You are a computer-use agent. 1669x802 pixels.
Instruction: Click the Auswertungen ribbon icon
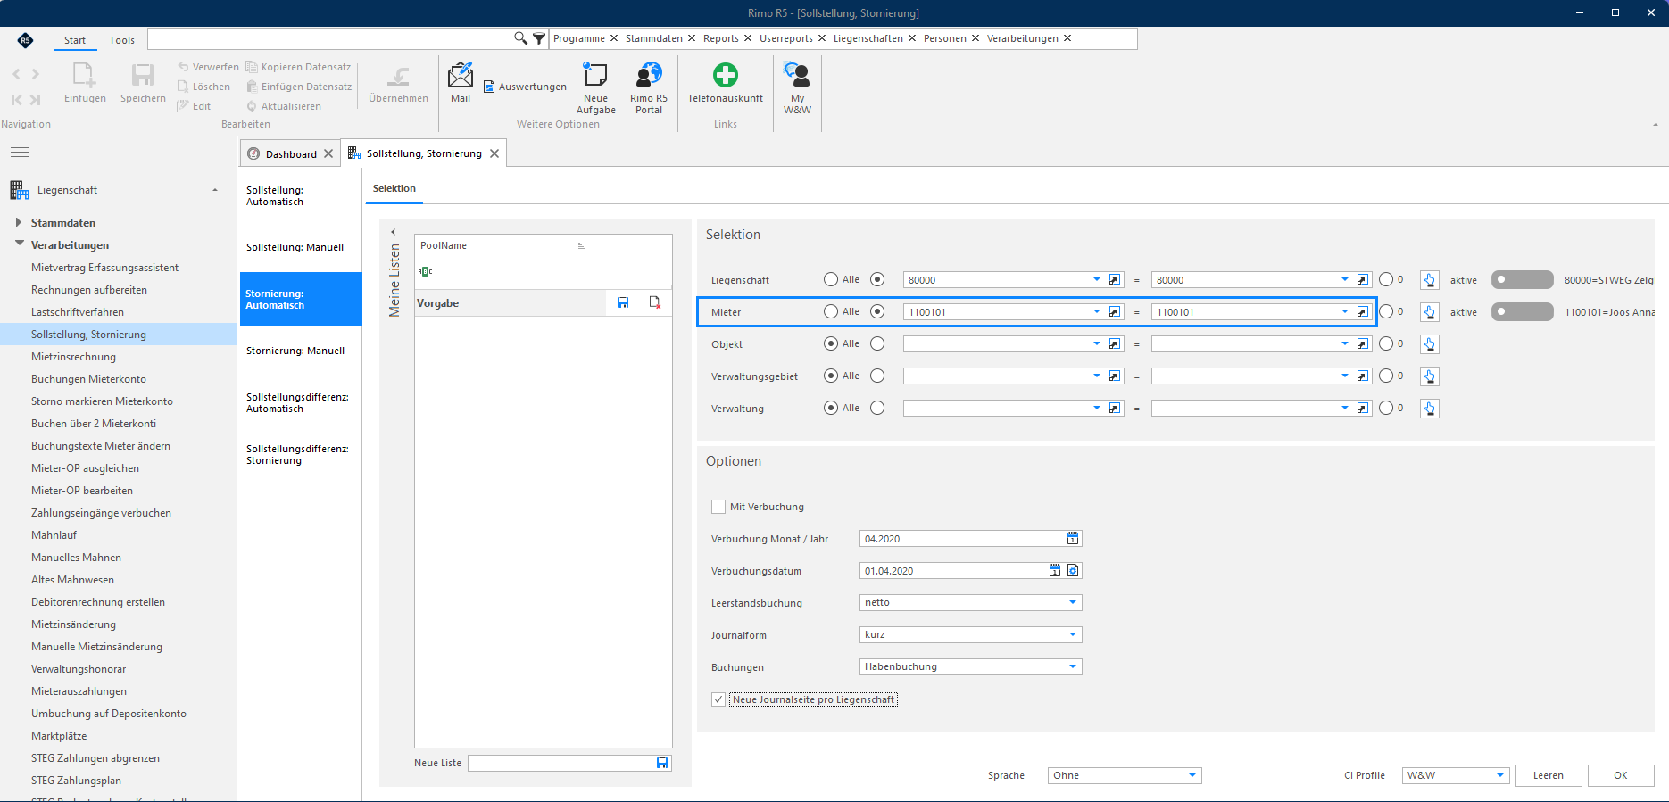[x=525, y=87]
